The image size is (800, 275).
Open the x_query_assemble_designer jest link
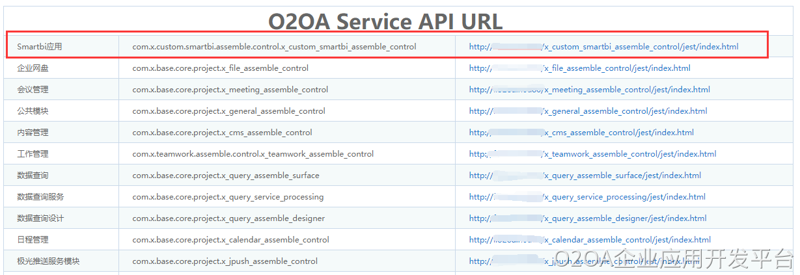(588, 218)
